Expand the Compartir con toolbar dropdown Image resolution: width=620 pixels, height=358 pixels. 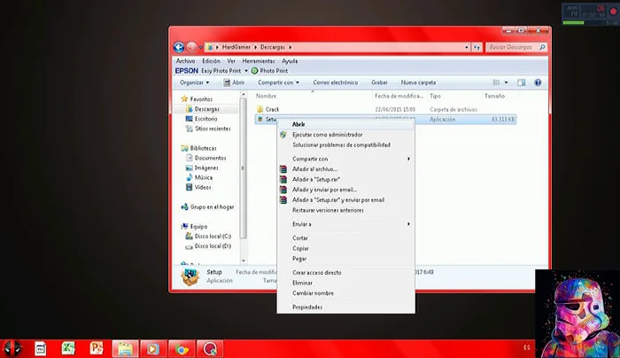[x=278, y=82]
